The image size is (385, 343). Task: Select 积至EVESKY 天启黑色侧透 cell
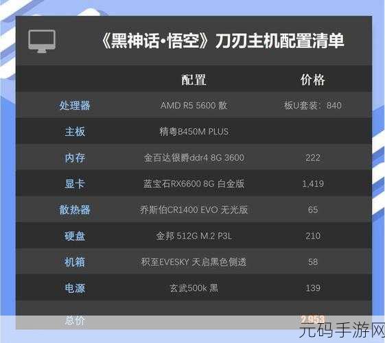(x=194, y=262)
